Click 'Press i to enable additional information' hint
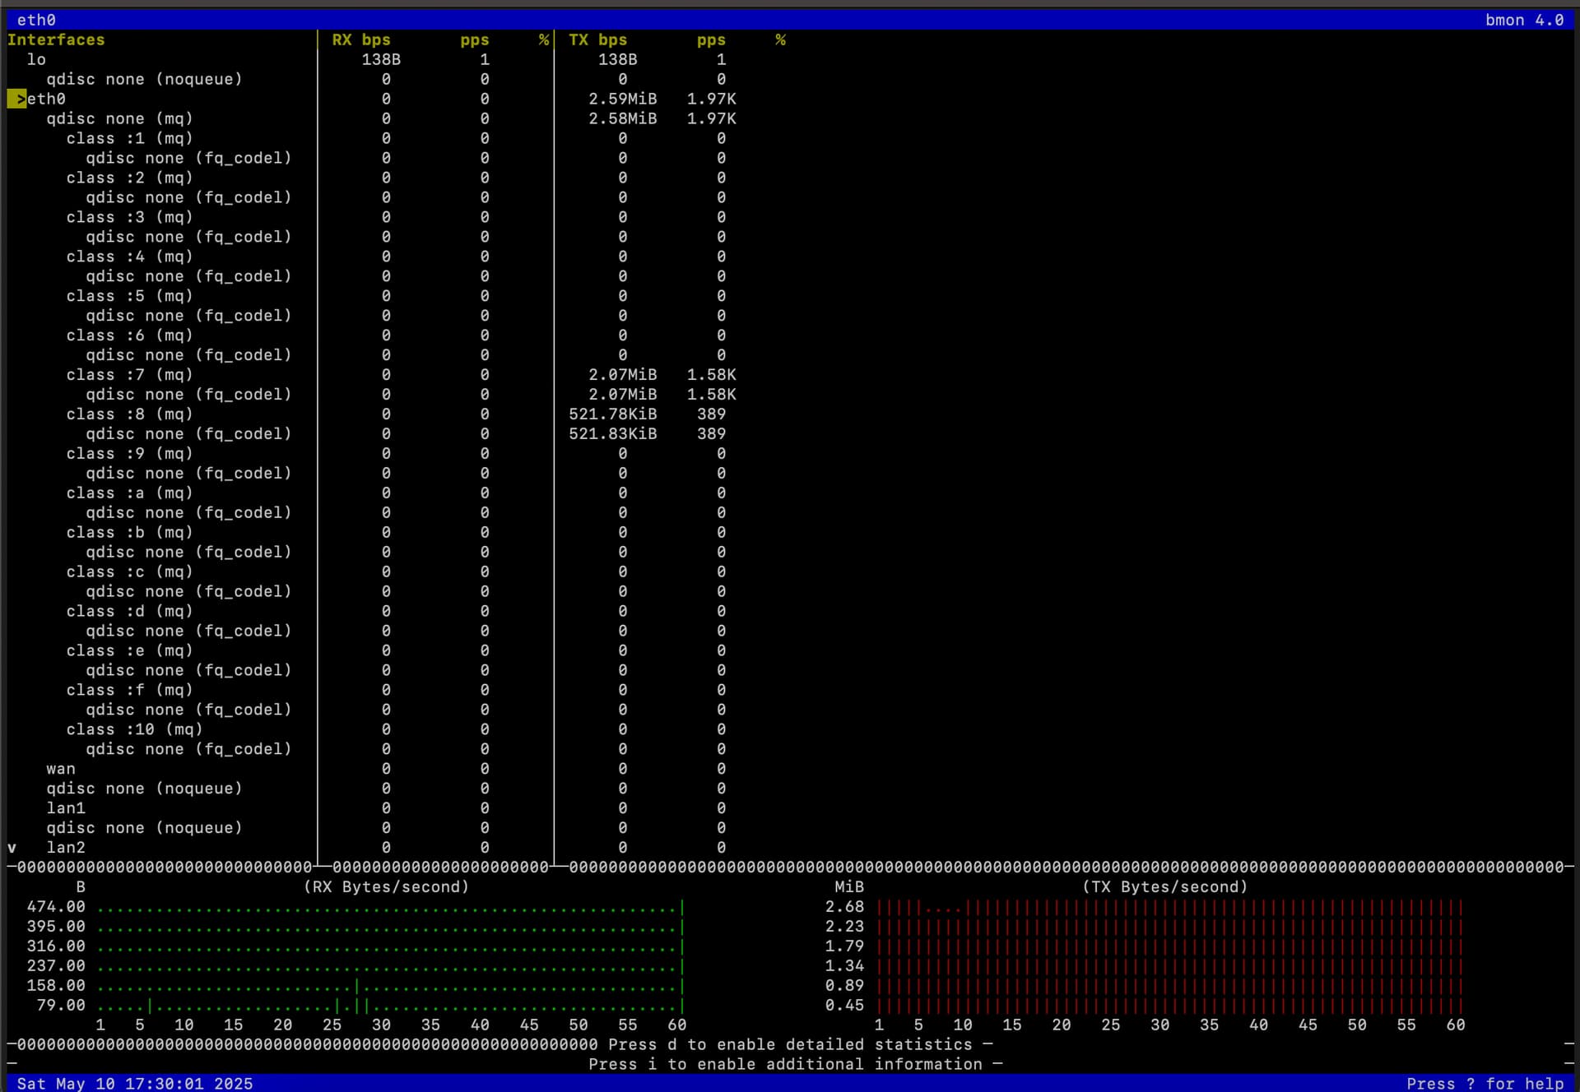This screenshot has height=1092, width=1580. click(786, 1065)
